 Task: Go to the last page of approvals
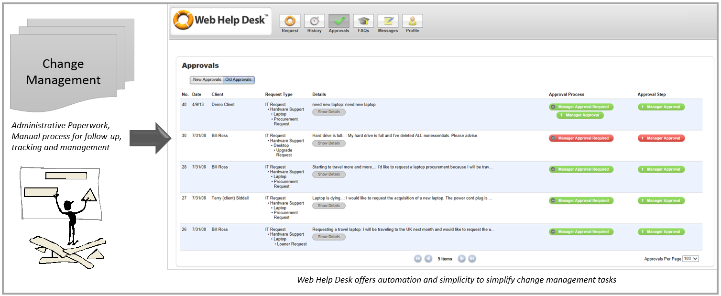[x=472, y=259]
